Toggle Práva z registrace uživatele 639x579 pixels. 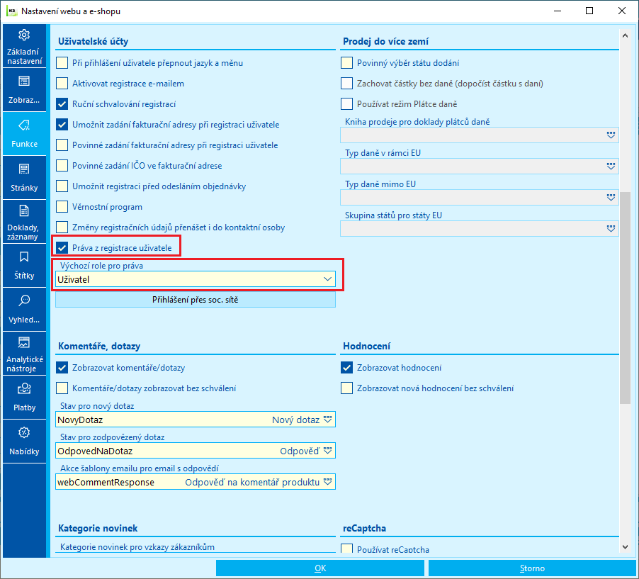coord(62,248)
